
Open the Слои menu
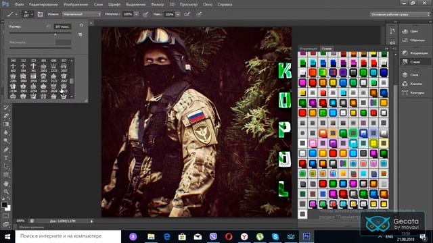pos(98,5)
